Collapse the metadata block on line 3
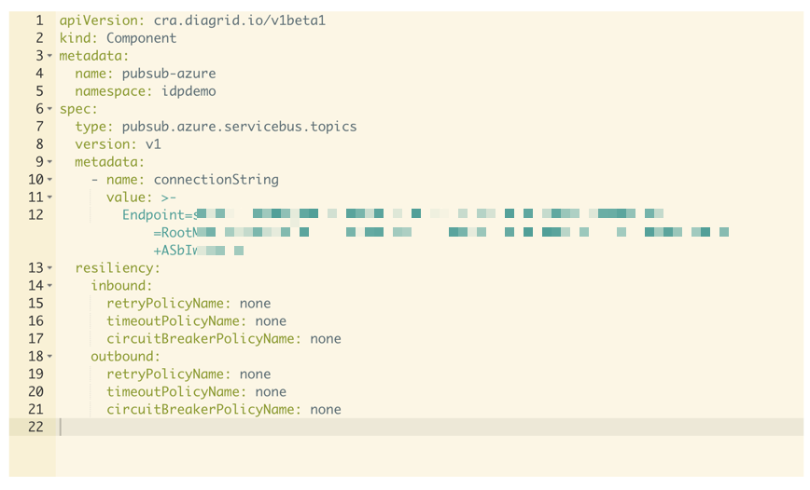The height and width of the screenshot is (490, 810). [x=49, y=57]
